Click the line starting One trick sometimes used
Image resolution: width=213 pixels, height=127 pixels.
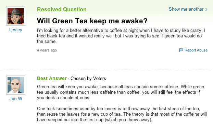click(x=118, y=108)
